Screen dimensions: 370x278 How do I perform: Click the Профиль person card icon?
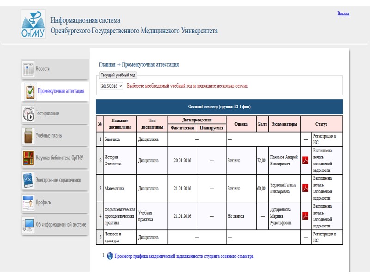[28, 202]
